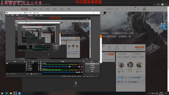Image resolution: width=169 pixels, height=95 pixels.
Task: Mute the desktop audio channel
Action: (x=79, y=67)
